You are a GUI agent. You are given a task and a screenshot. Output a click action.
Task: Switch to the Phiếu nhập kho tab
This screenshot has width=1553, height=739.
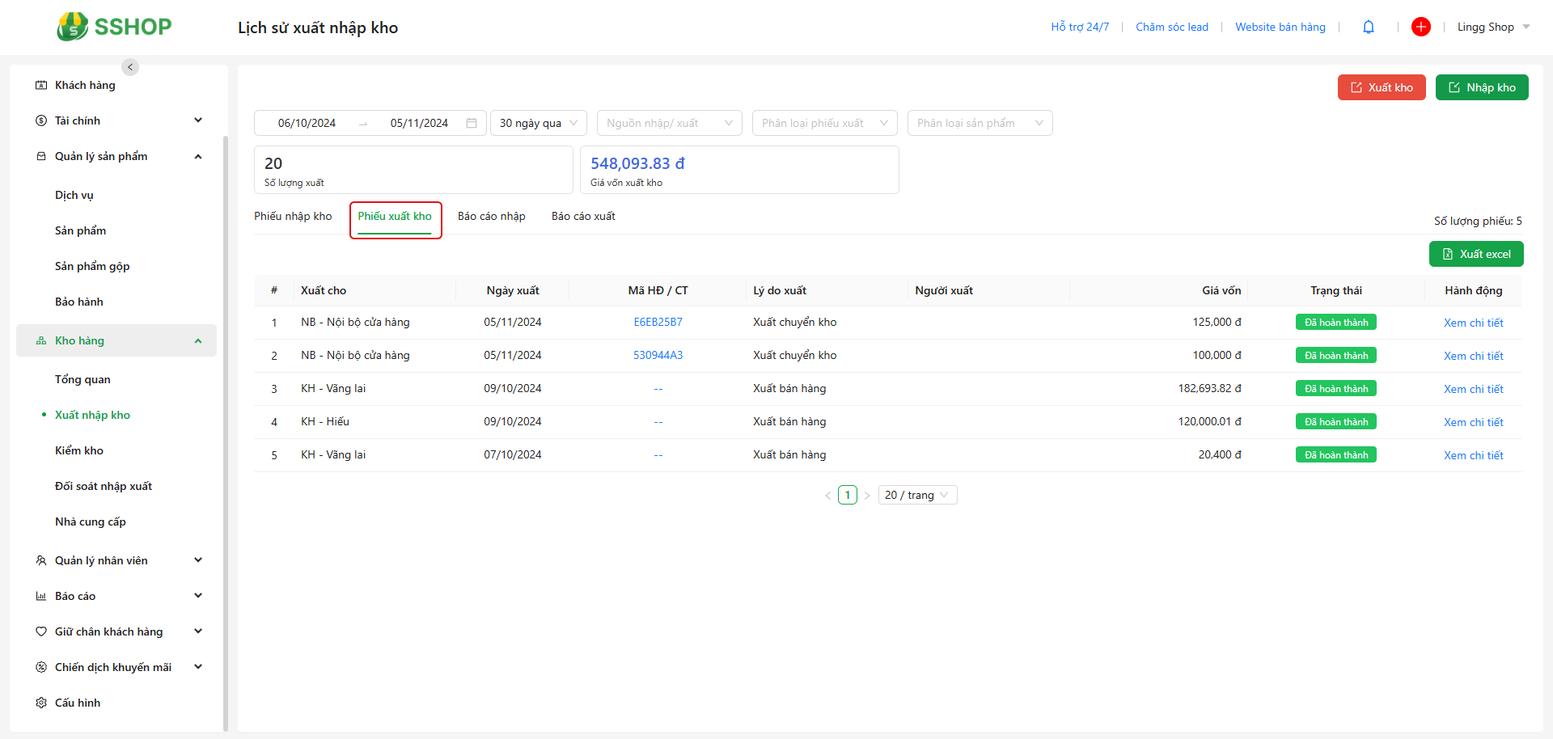coord(293,216)
